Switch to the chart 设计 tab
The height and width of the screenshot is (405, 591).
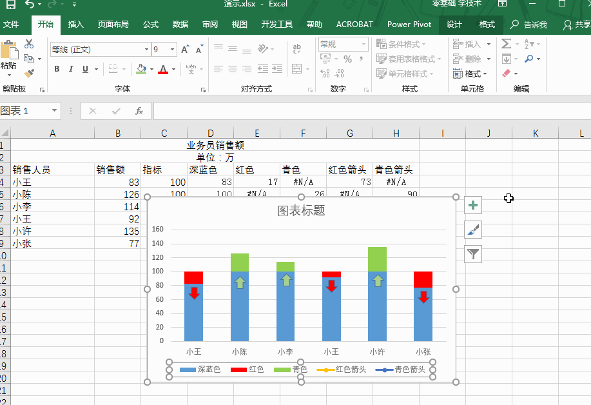coord(454,25)
